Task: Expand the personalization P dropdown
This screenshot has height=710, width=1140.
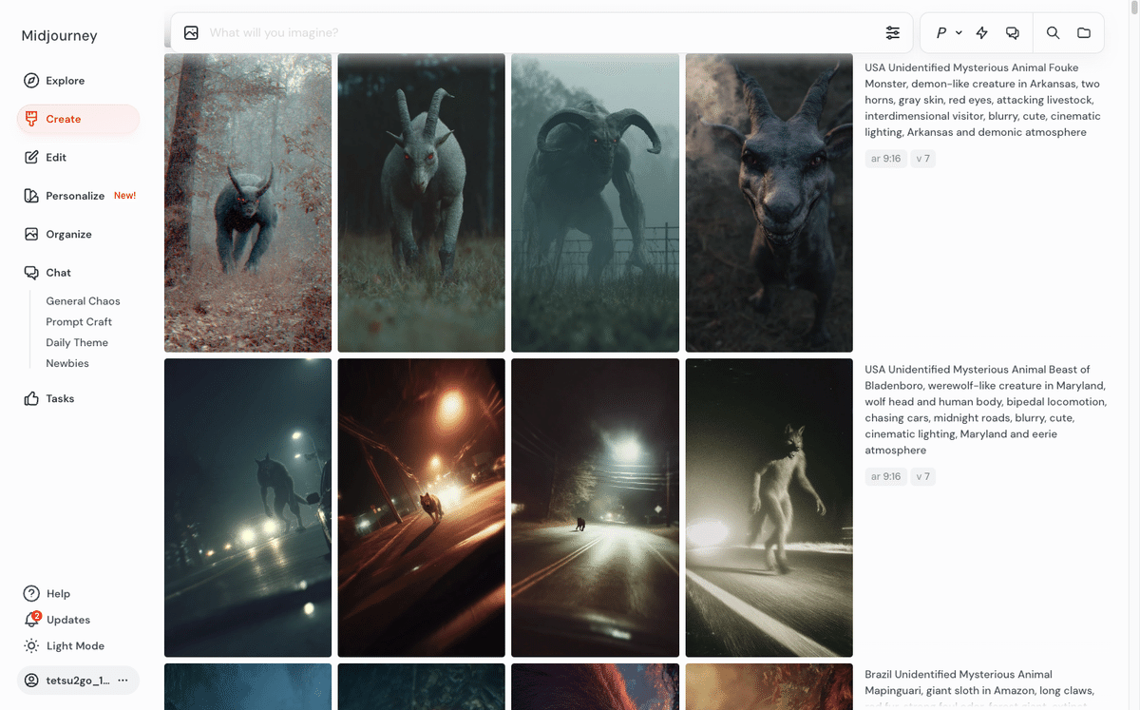Action: (x=949, y=32)
